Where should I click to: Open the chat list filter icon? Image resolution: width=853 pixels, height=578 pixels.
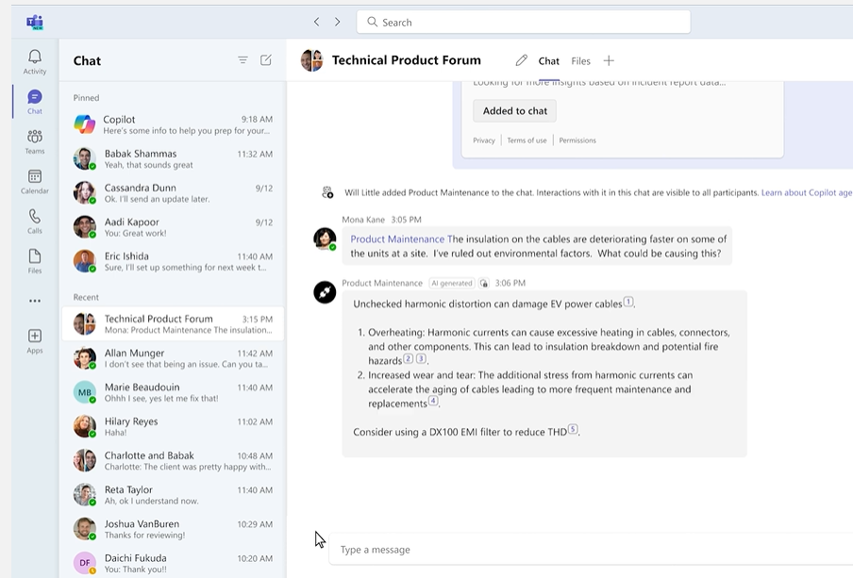pyautogui.click(x=243, y=60)
